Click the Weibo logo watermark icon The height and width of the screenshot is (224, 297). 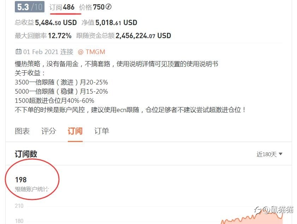pos(258,210)
